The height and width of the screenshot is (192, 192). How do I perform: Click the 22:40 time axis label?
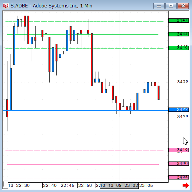click(x=50, y=185)
